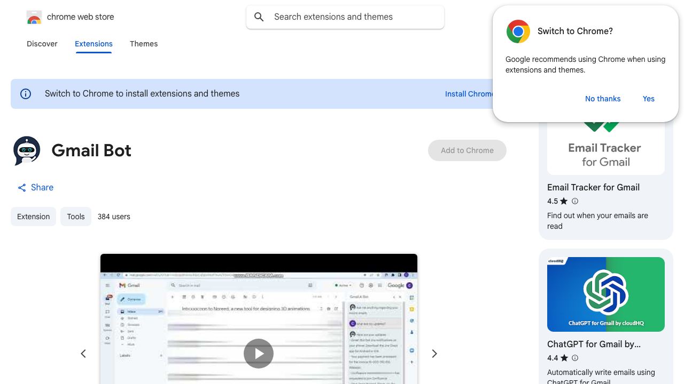The height and width of the screenshot is (384, 684).
Task: Focus the Search extensions and themes field
Action: point(345,17)
